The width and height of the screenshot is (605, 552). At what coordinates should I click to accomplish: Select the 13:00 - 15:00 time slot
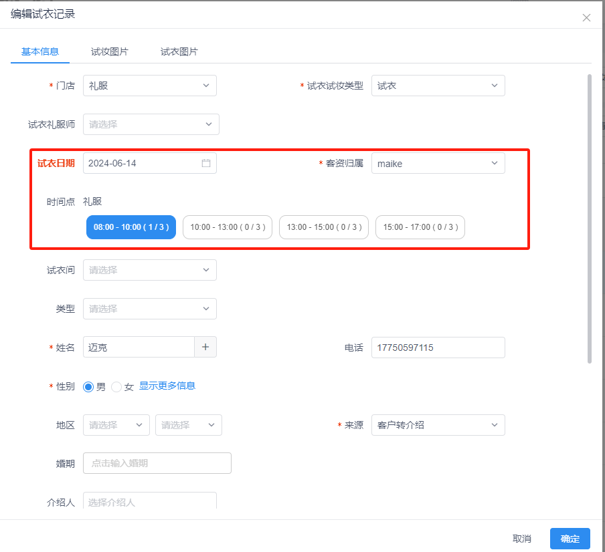[x=323, y=227]
